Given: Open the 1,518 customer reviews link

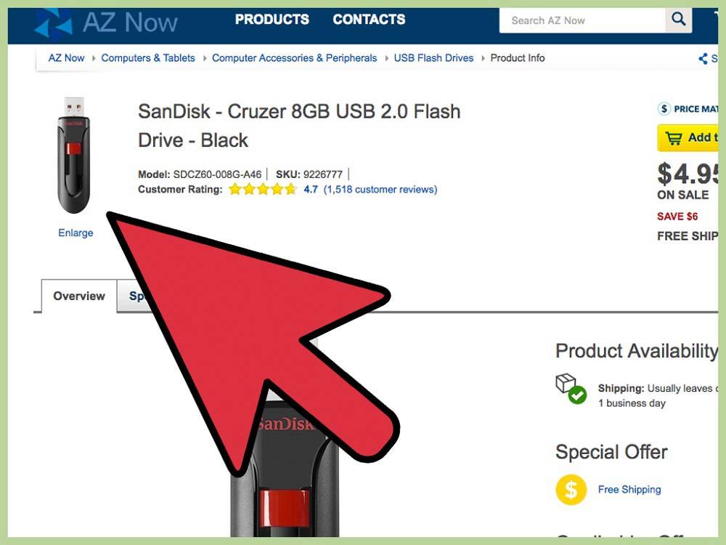Looking at the screenshot, I should 380,189.
